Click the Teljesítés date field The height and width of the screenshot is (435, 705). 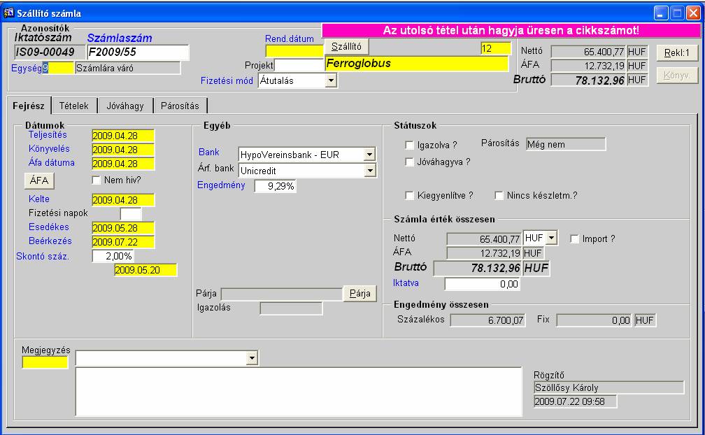(x=123, y=136)
